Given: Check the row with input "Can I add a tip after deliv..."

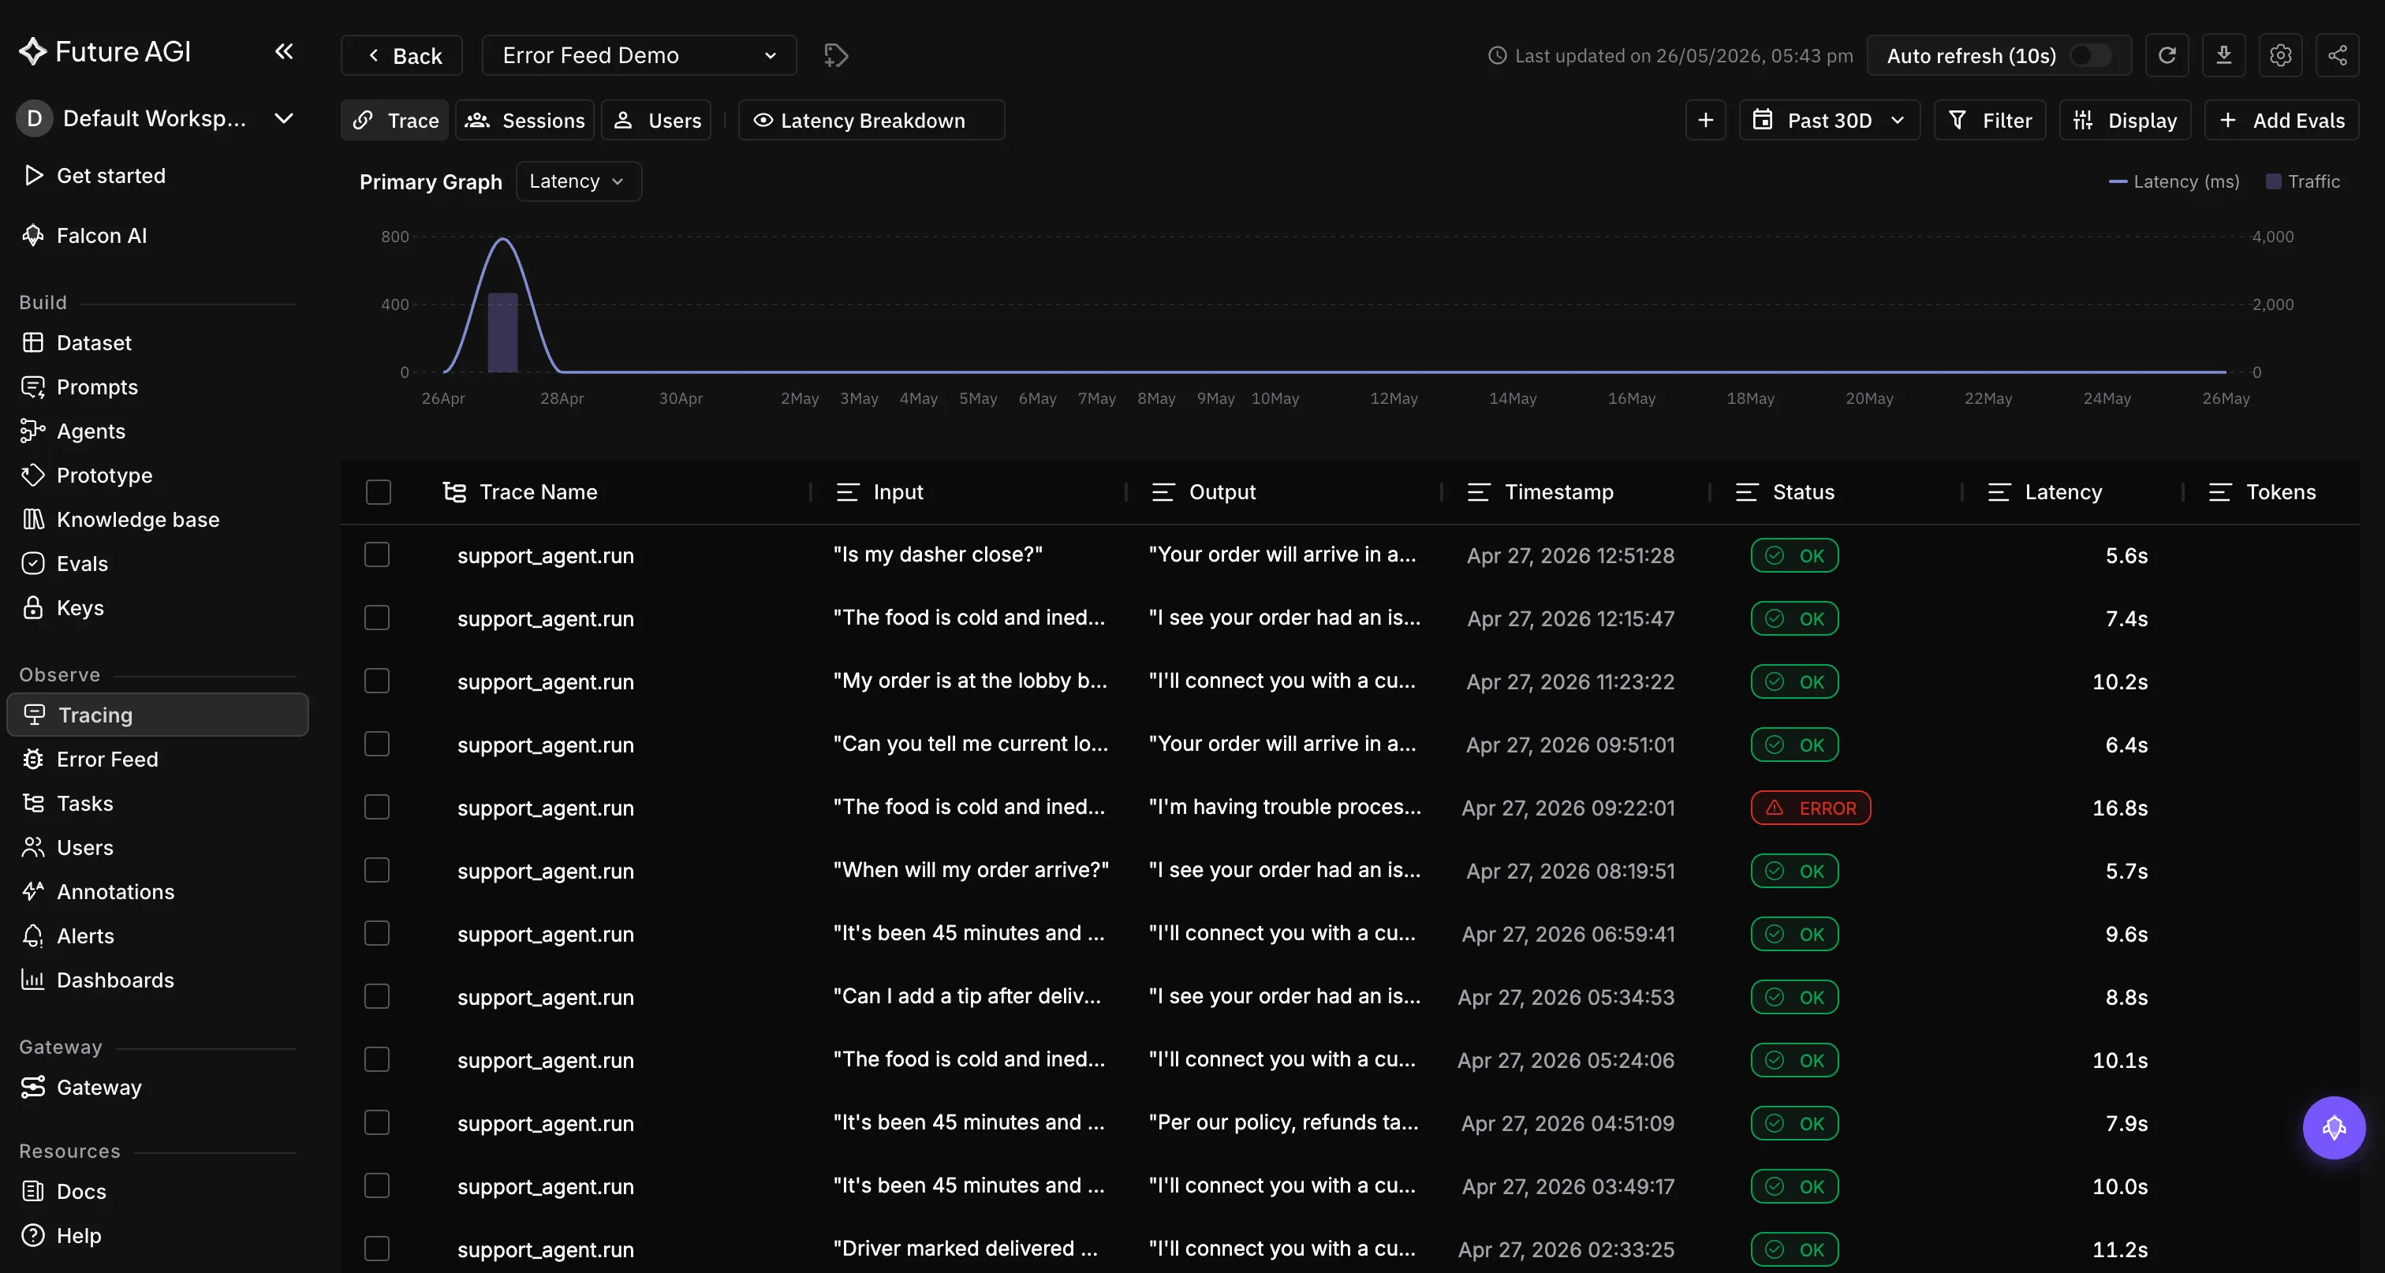Looking at the screenshot, I should [x=377, y=997].
